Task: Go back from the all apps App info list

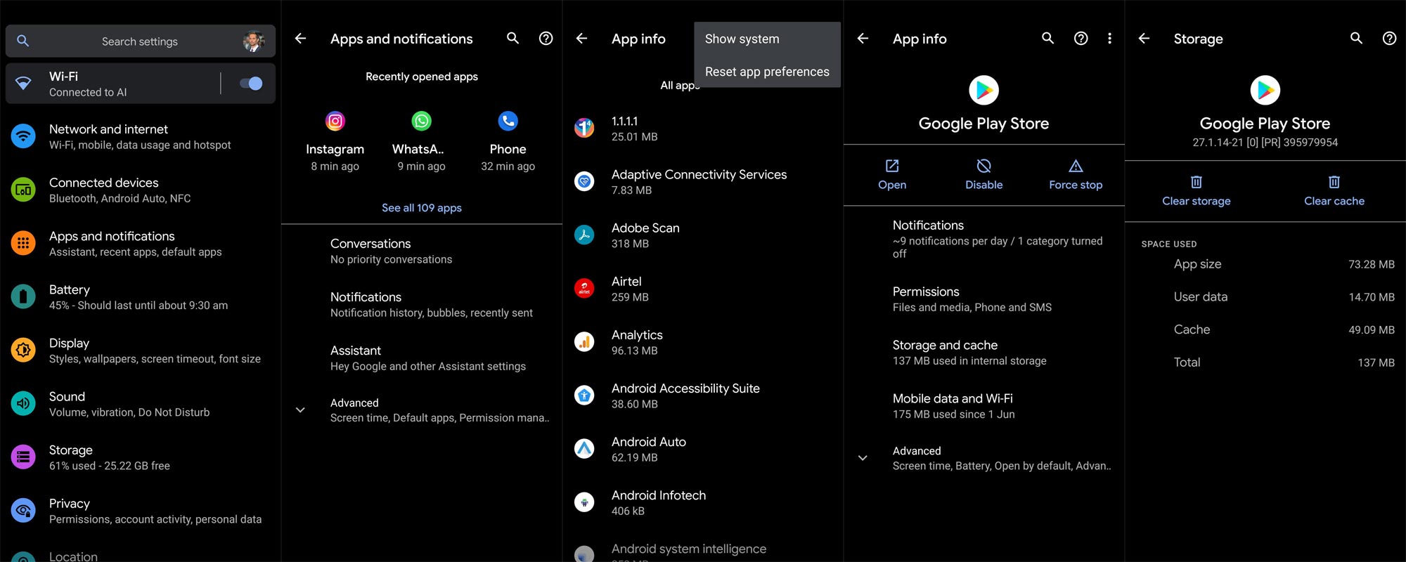Action: click(x=581, y=39)
